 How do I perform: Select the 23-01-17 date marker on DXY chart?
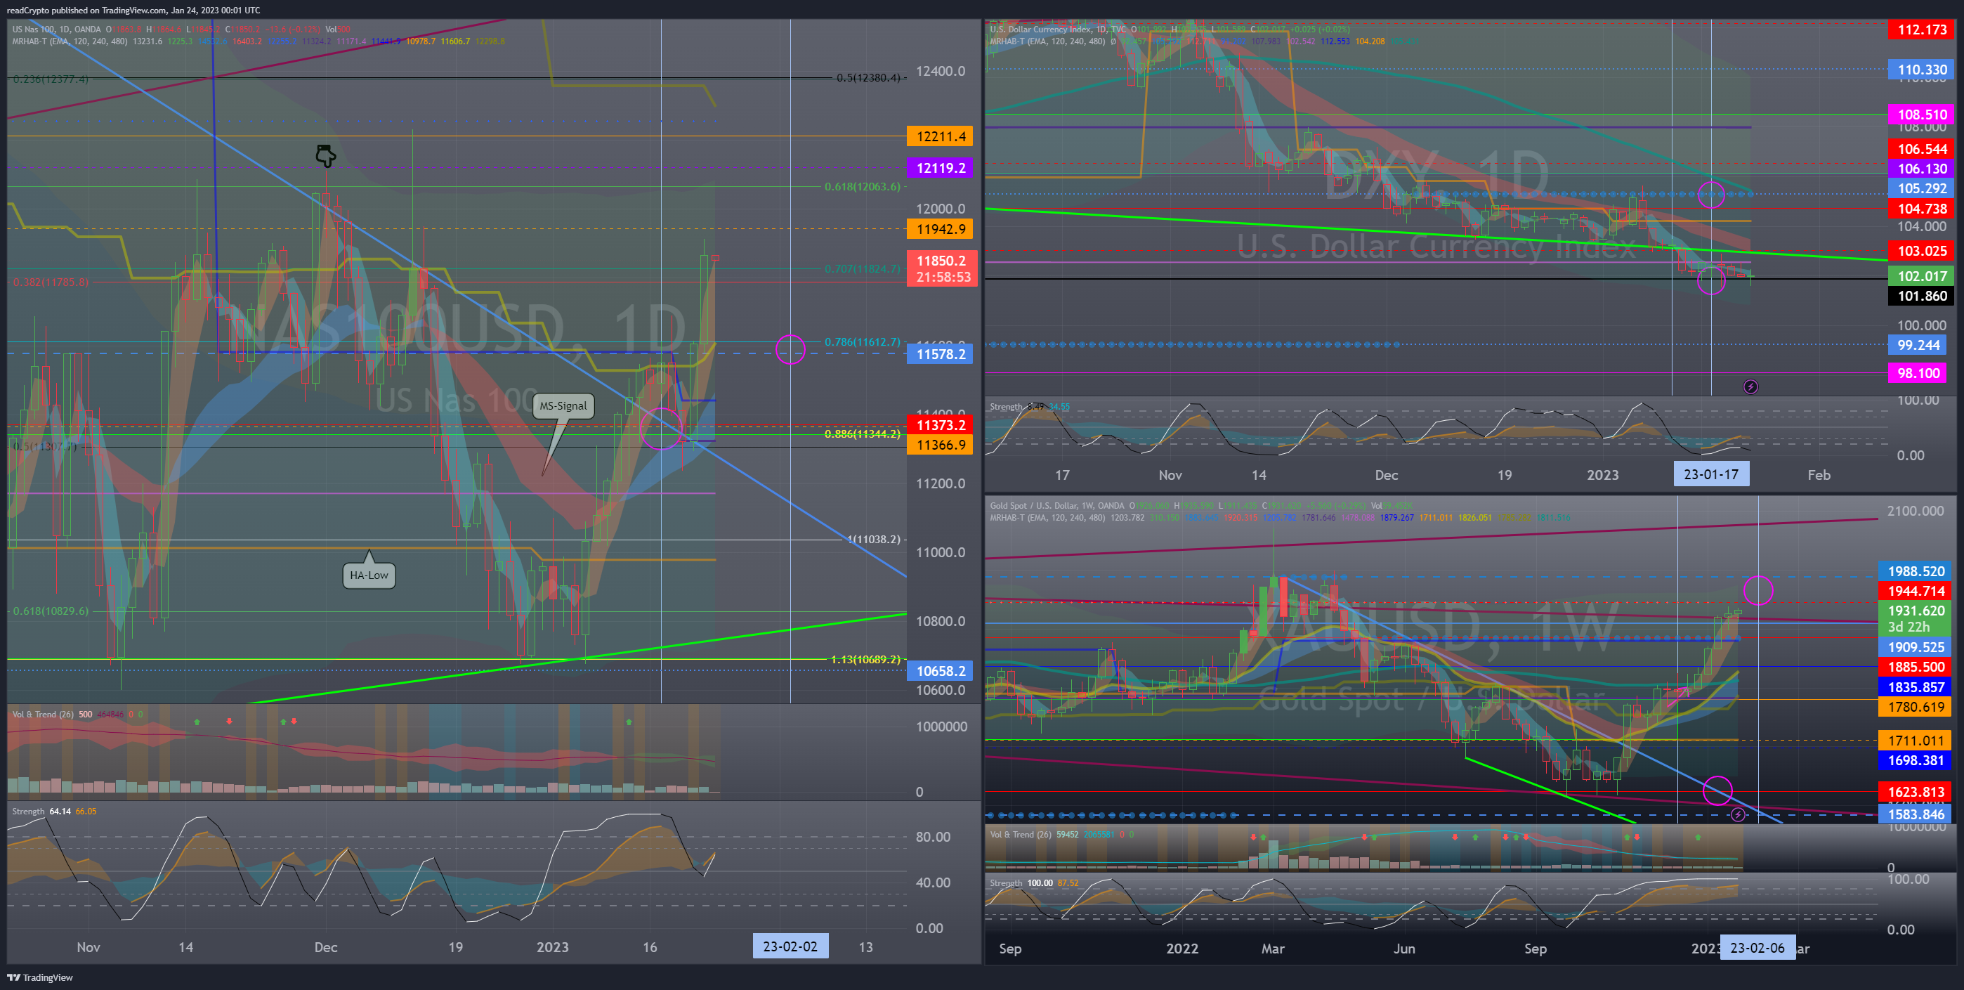1711,474
